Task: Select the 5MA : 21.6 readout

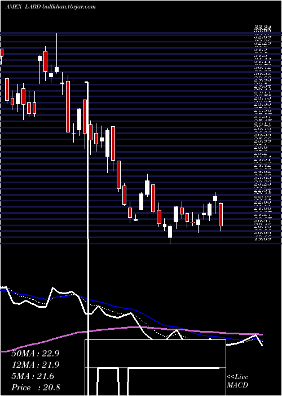Action: point(33,376)
